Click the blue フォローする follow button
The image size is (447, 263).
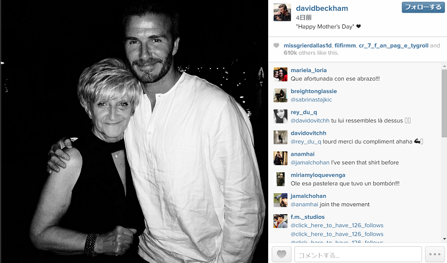tap(423, 7)
